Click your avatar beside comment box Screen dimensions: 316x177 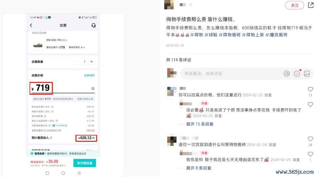(172, 73)
